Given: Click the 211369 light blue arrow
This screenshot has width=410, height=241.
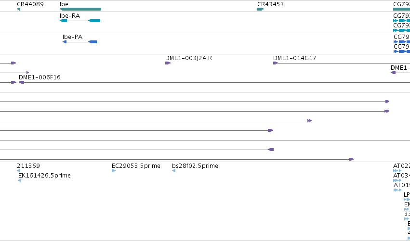Looking at the screenshot, I should click(18, 171).
